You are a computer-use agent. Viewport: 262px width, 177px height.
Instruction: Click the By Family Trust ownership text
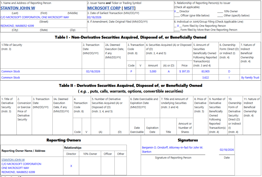pyautogui.click(x=250, y=78)
